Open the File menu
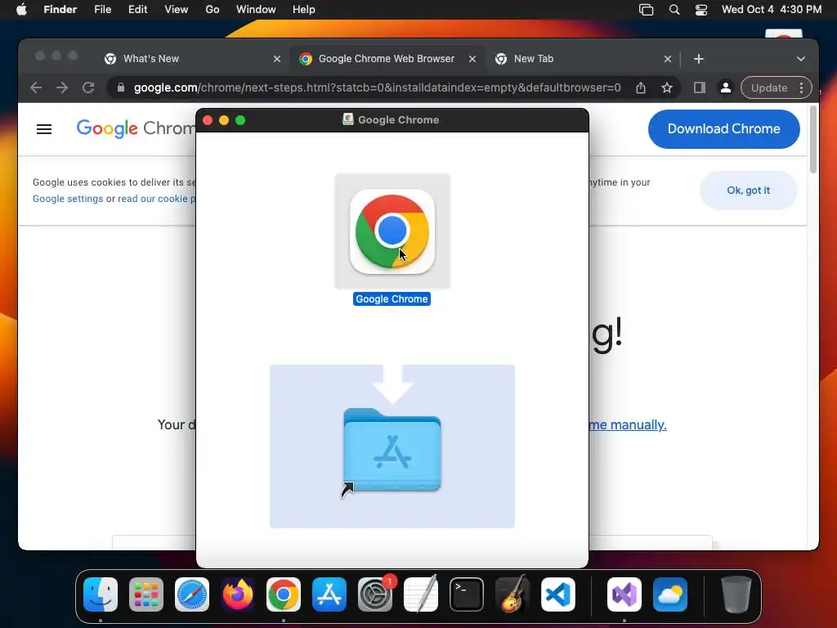The width and height of the screenshot is (837, 628). pyautogui.click(x=102, y=10)
